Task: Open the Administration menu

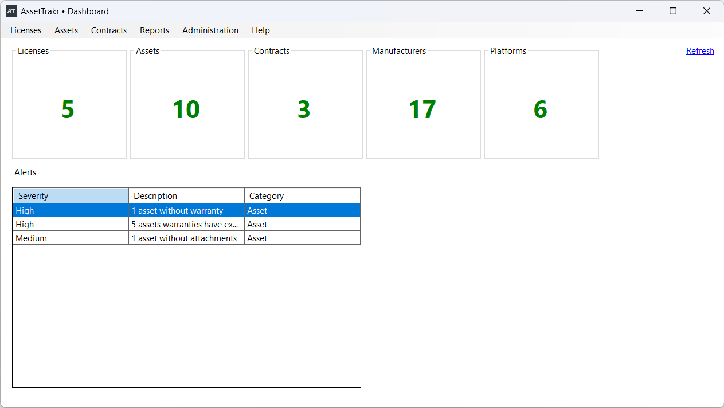Action: click(210, 30)
